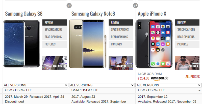Viewport: 202px width, 104px height.
Task: Expand Galaxy Note8 ALL VERSIONS dropdown
Action: (102, 85)
